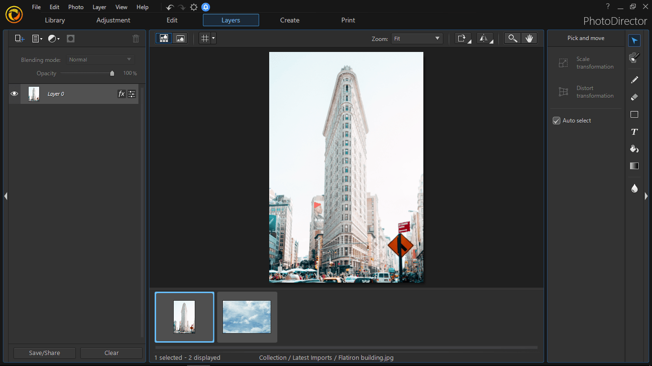Open the layer options list dropdown
Screen dimensions: 652x366
point(37,39)
